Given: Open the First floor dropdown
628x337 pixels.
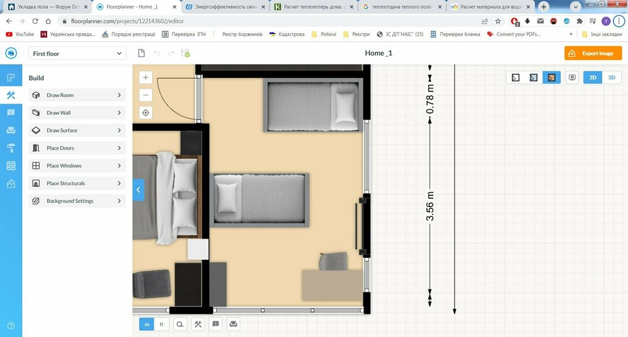Looking at the screenshot, I should [x=77, y=53].
